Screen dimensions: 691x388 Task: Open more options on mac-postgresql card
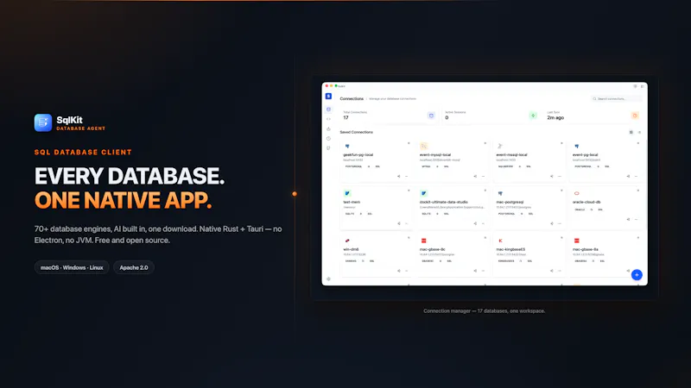tap(560, 223)
